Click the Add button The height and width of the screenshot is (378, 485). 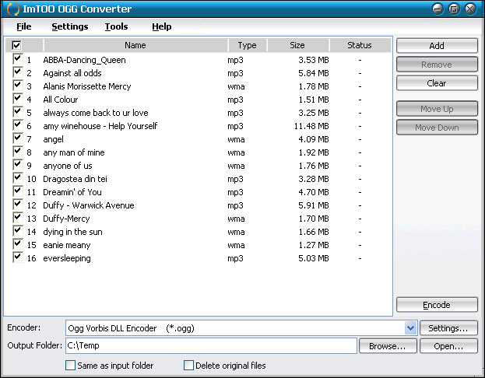pyautogui.click(x=437, y=46)
